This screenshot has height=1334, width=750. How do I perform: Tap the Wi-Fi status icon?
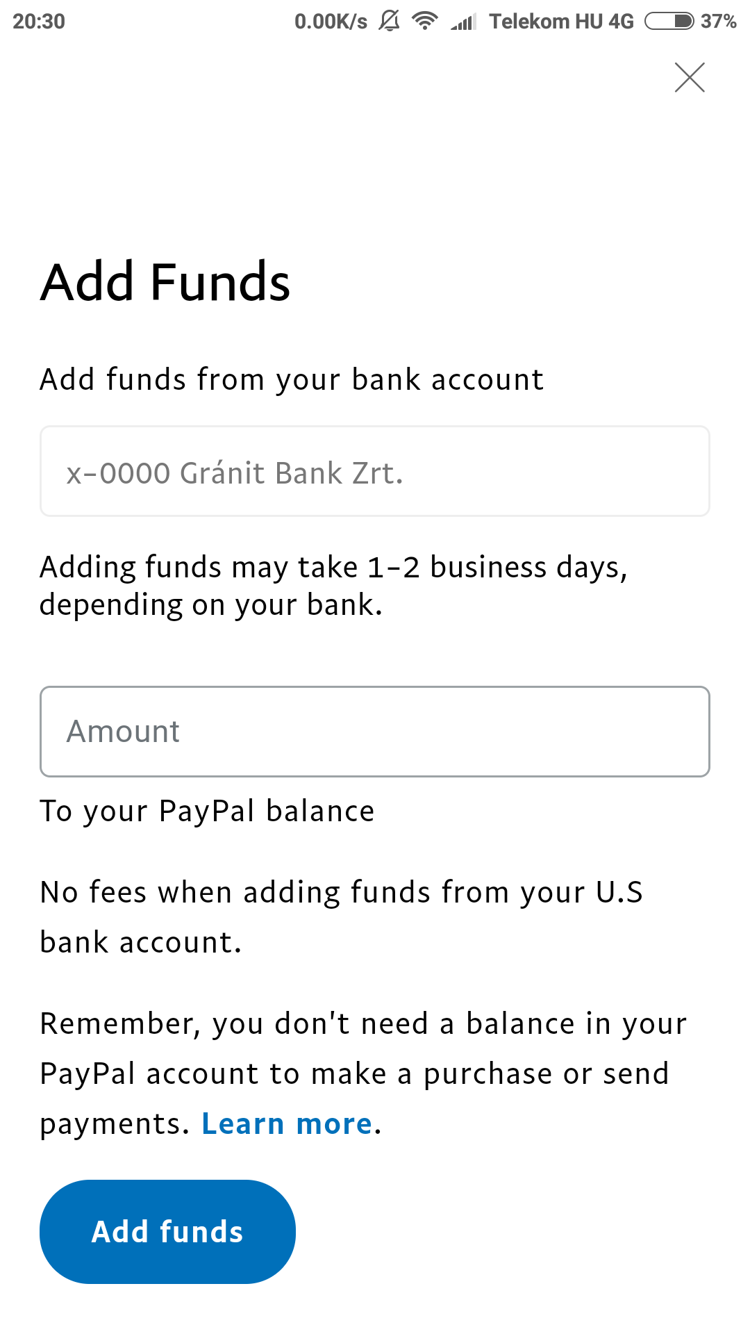[424, 22]
